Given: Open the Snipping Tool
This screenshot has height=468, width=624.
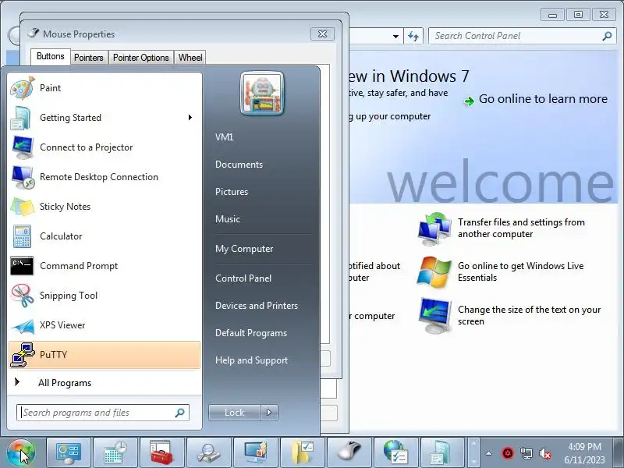Looking at the screenshot, I should click(x=105, y=296).
